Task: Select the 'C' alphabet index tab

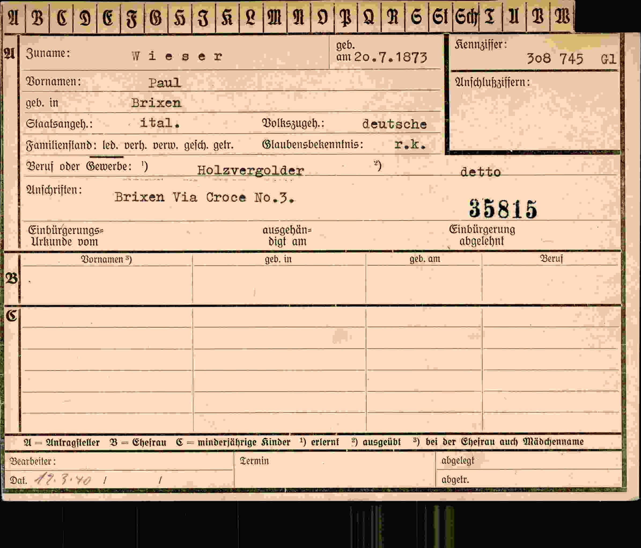Action: click(x=61, y=17)
